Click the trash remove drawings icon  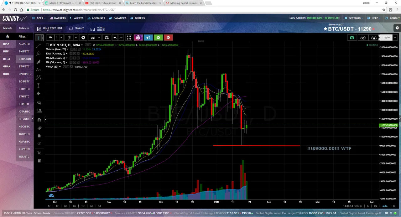click(39, 161)
